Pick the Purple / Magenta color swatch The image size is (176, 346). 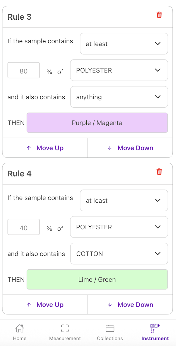tap(97, 123)
